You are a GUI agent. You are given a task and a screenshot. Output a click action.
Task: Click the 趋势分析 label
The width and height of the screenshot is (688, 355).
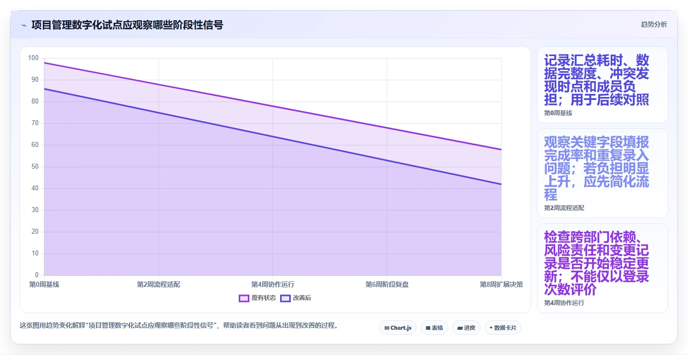pyautogui.click(x=654, y=24)
